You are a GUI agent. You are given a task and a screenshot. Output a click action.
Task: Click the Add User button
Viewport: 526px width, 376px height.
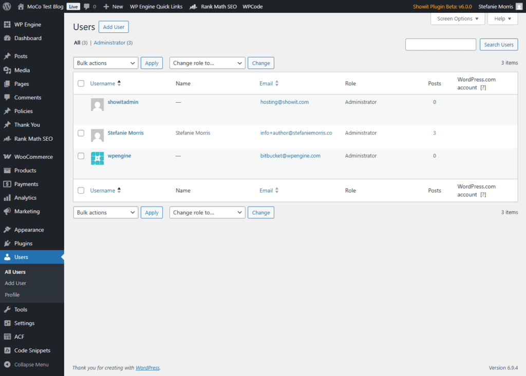(x=113, y=27)
